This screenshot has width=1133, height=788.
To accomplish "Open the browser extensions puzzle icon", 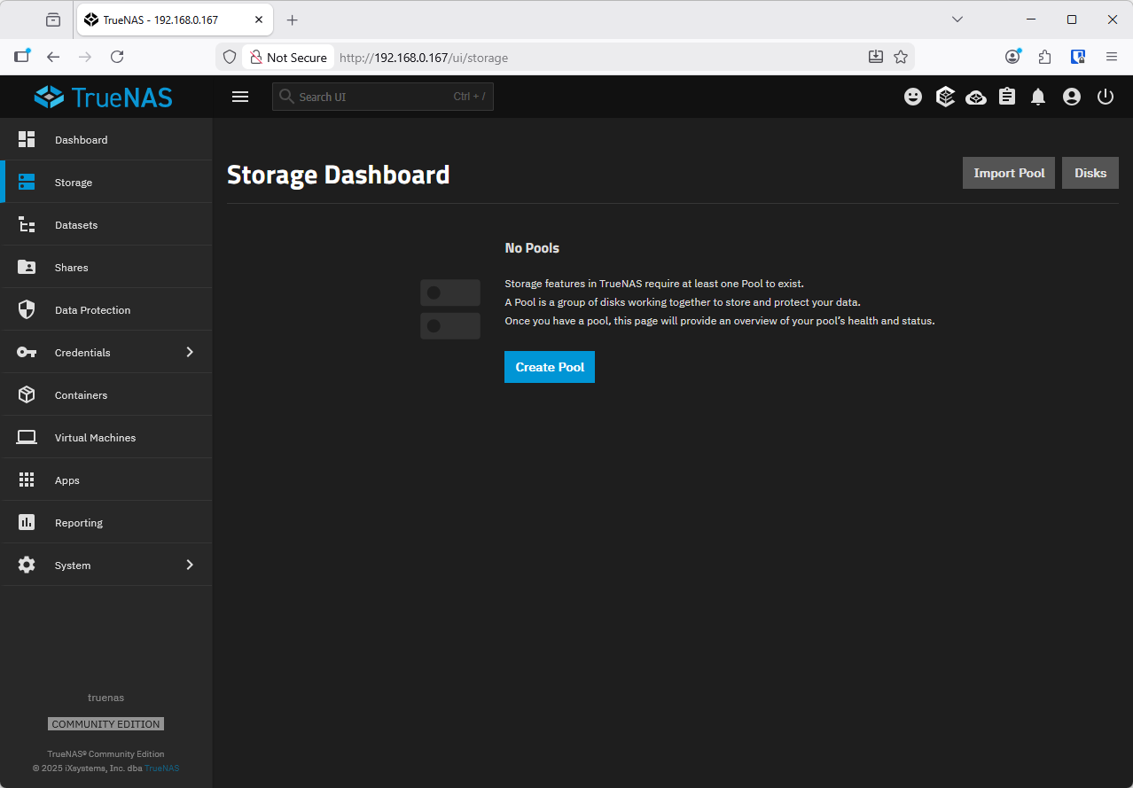I will click(x=1044, y=57).
